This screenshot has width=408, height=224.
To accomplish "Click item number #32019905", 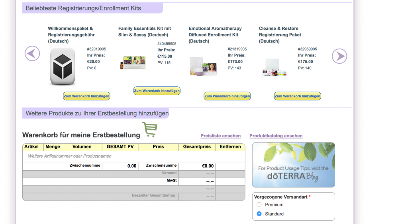I will [x=96, y=49].
